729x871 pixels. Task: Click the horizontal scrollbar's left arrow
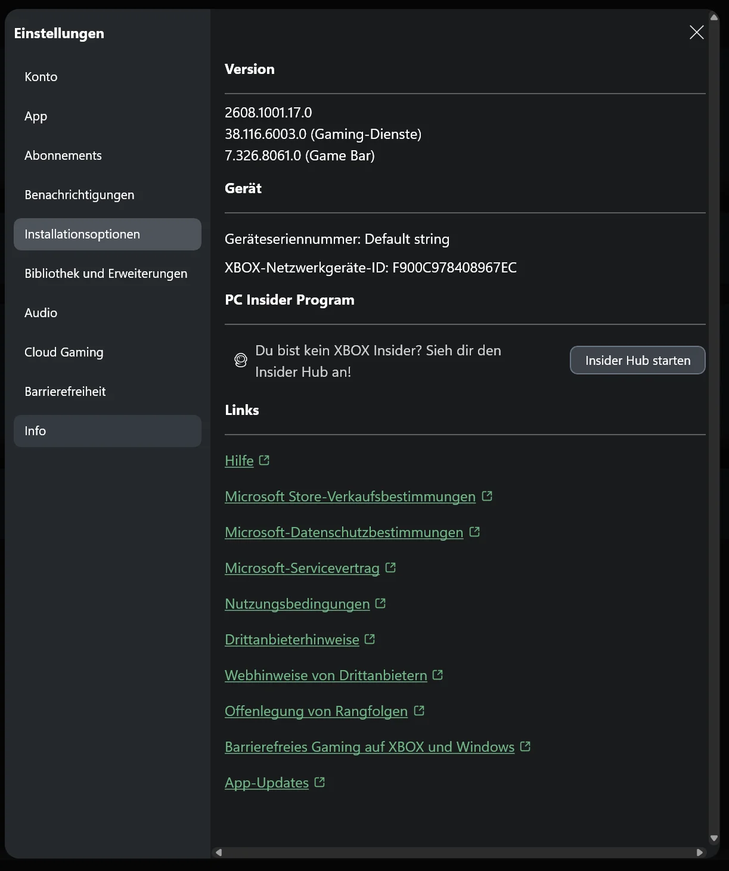pyautogui.click(x=219, y=853)
